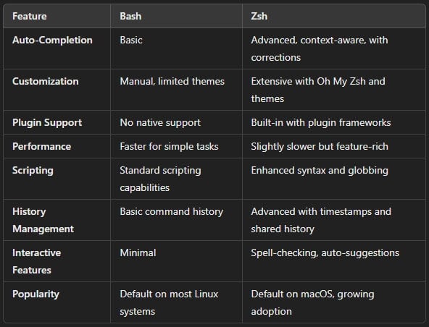The height and width of the screenshot is (327, 429).
Task: Select the History Management row label
Action: [43, 220]
